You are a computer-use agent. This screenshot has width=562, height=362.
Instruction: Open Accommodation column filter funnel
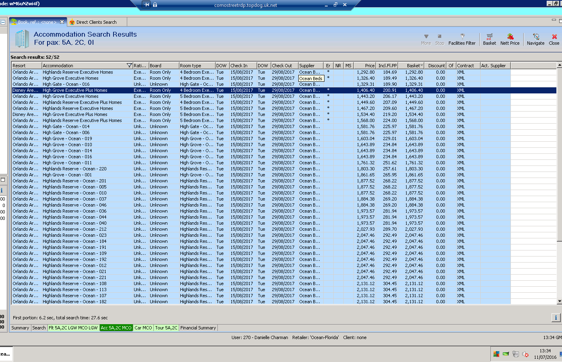[129, 66]
